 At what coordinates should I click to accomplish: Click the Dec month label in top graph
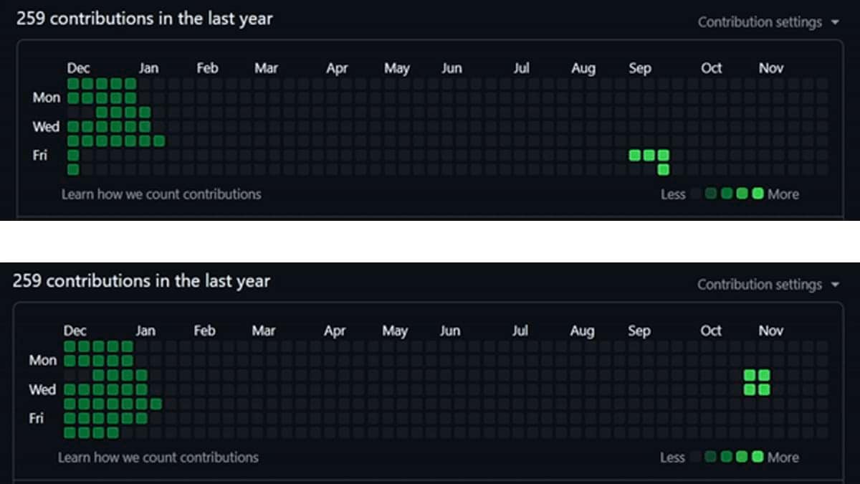(79, 67)
